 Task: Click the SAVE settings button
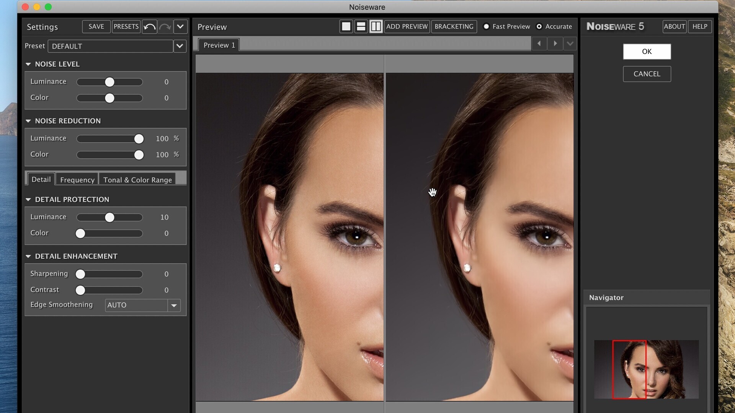click(96, 26)
